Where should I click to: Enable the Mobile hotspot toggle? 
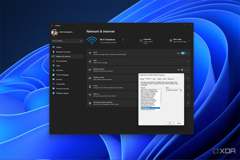pyautogui.click(x=183, y=70)
